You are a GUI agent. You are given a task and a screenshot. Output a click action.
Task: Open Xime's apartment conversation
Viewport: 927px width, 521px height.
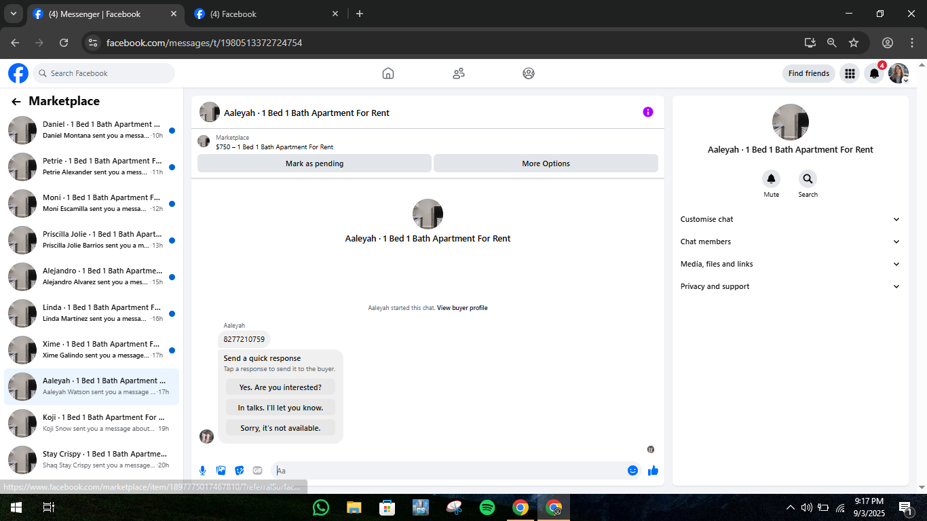click(x=92, y=349)
